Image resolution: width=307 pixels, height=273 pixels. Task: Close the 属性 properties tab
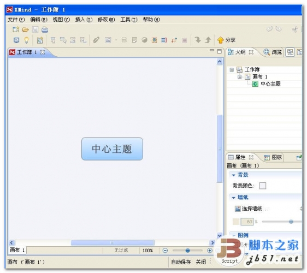(251, 157)
